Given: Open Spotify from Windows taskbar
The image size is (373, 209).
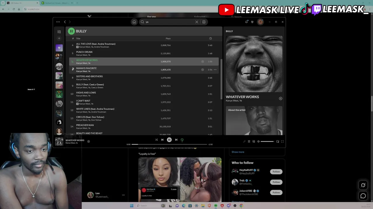Looking at the screenshot, I should (216, 206).
